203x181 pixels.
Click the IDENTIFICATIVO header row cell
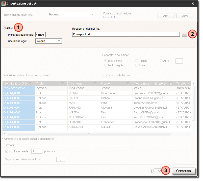(19, 88)
